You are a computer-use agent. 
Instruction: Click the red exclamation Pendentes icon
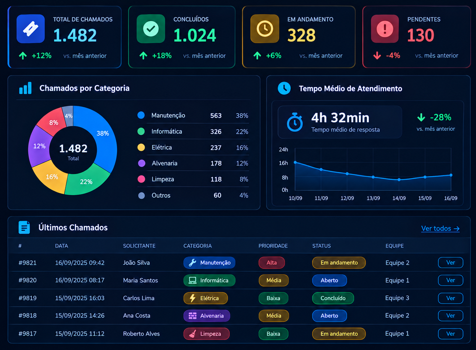click(385, 29)
